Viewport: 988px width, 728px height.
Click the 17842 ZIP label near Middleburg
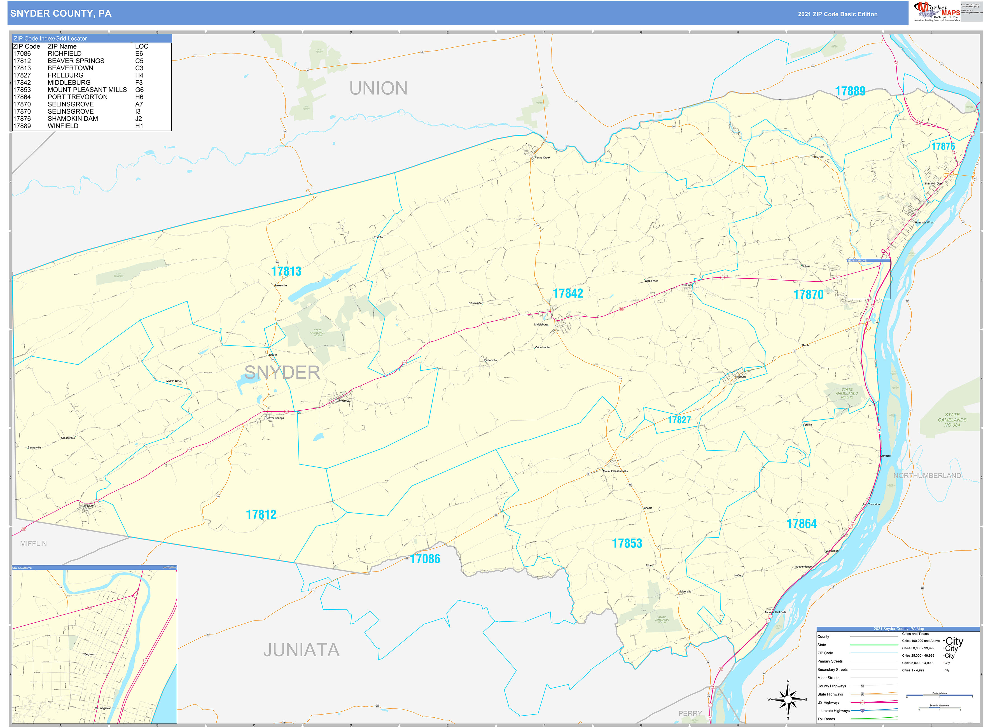(569, 293)
